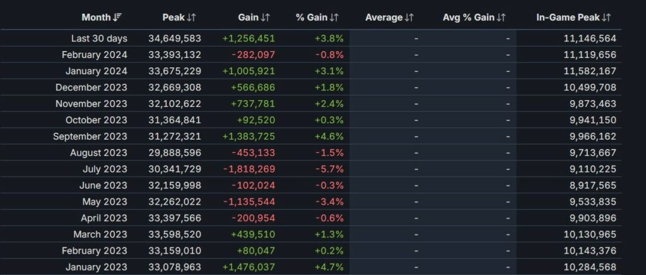Click the sort arrows next to Gain
The height and width of the screenshot is (275, 646).
(266, 18)
